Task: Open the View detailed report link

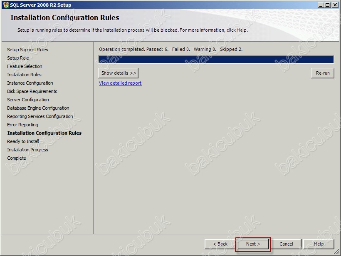Action: click(120, 83)
